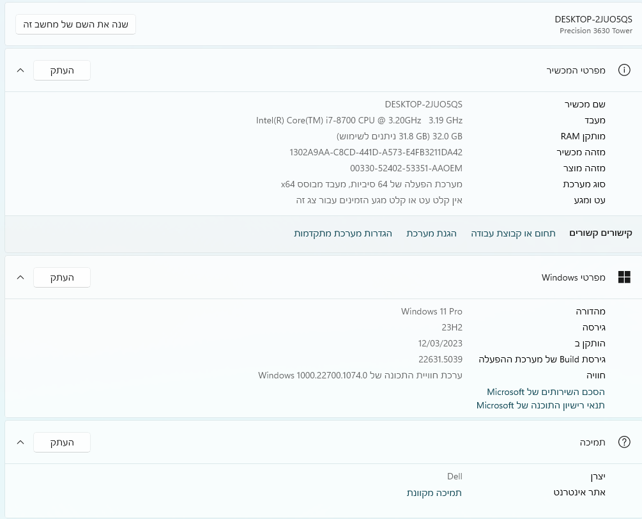This screenshot has height=519, width=642.
Task: Click the מזהה מוצר product ID label
Action: [x=584, y=168]
